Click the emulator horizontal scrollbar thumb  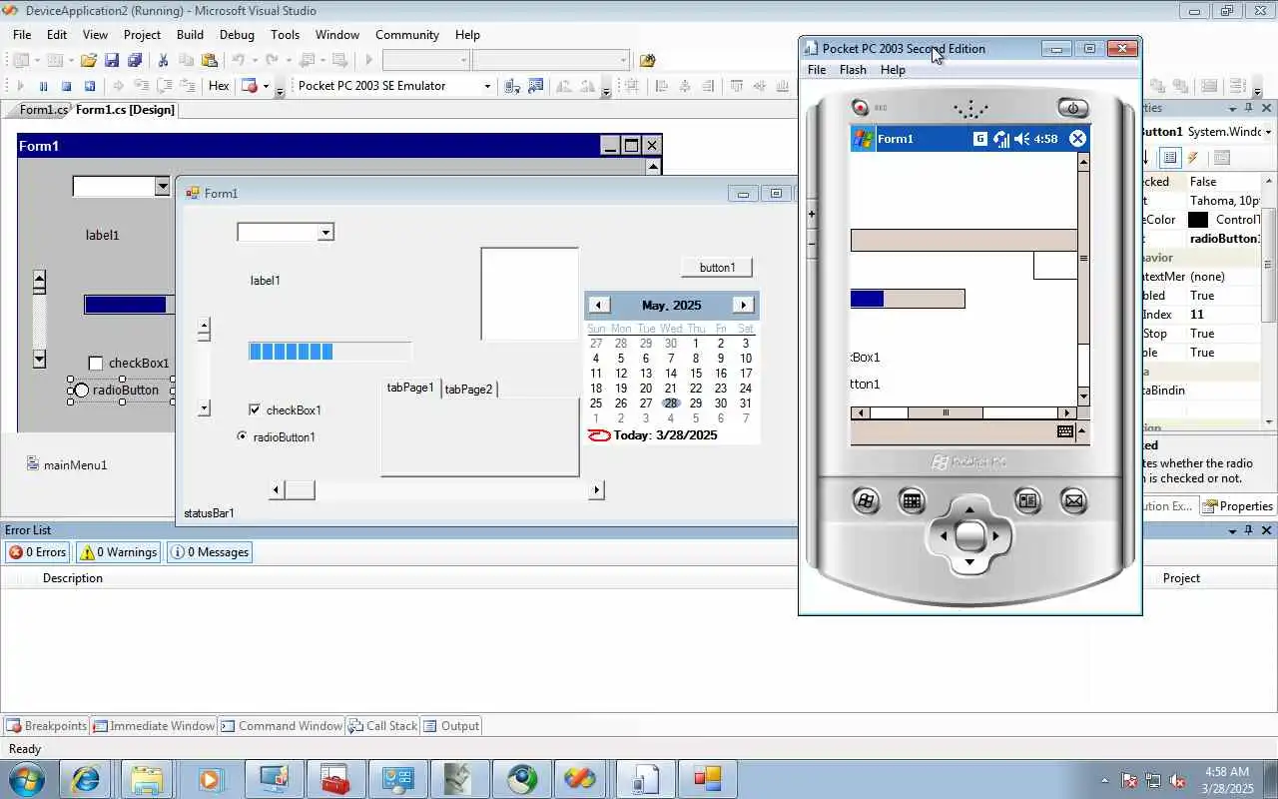(x=945, y=412)
